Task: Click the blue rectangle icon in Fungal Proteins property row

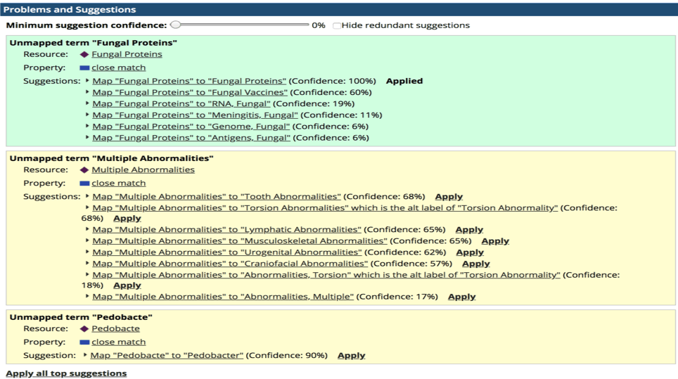Action: [x=84, y=68]
